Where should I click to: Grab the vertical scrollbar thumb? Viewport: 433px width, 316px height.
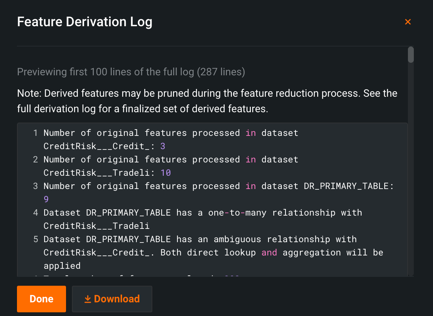pos(411,55)
